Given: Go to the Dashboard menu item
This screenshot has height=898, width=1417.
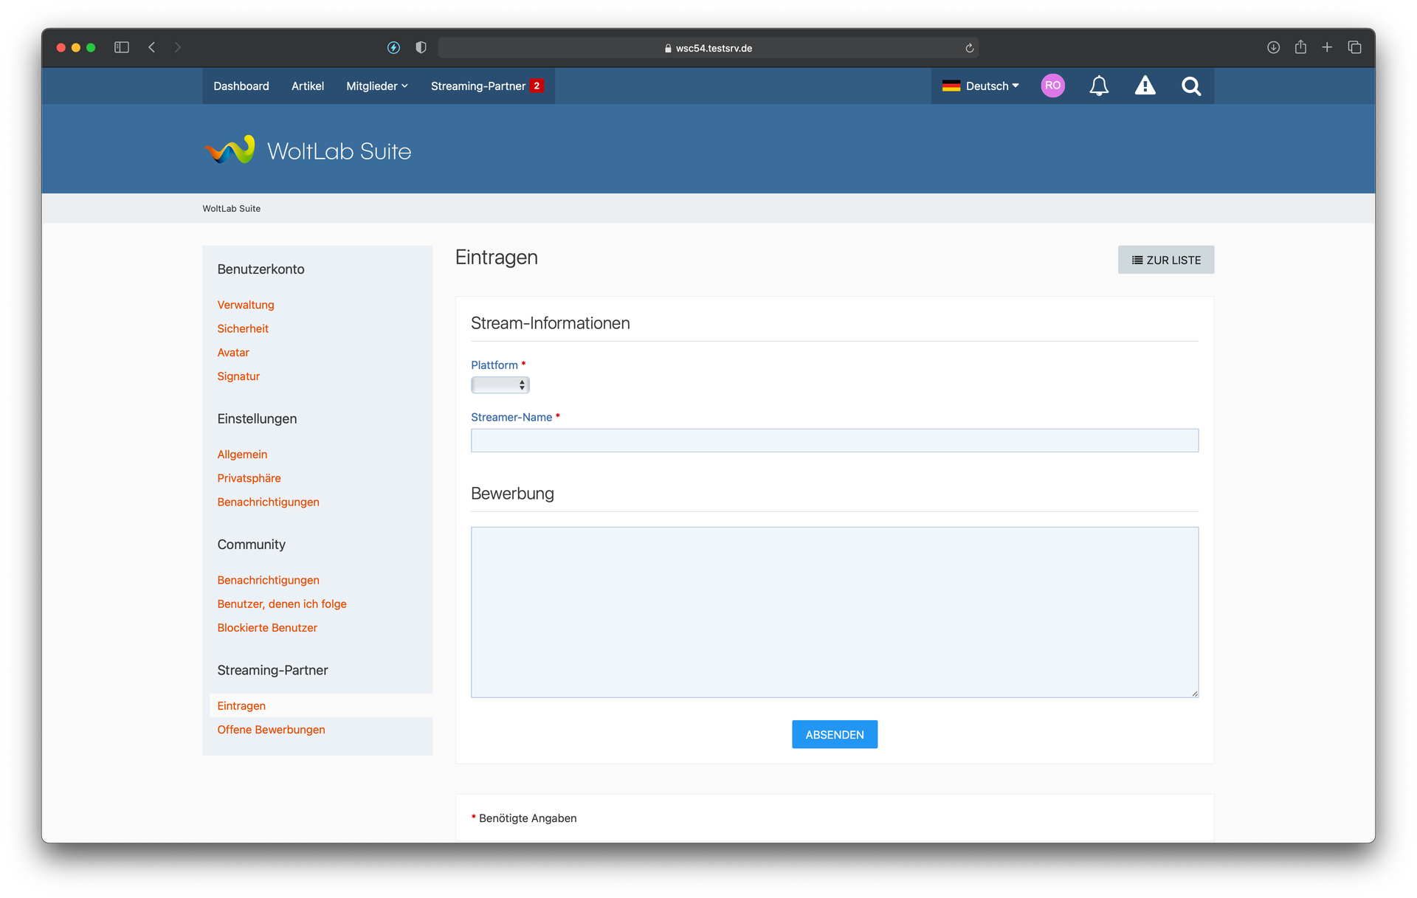Looking at the screenshot, I should (241, 86).
